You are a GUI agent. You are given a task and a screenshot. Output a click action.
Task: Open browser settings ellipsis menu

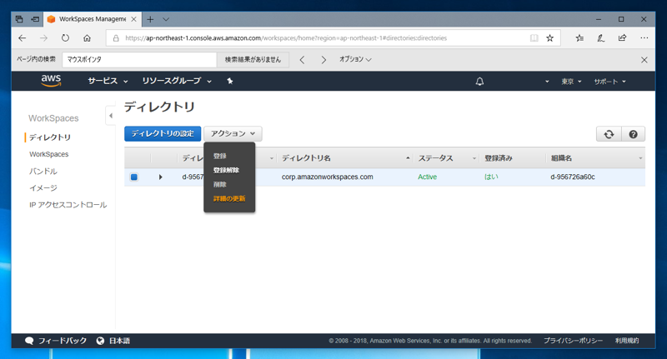(x=644, y=38)
